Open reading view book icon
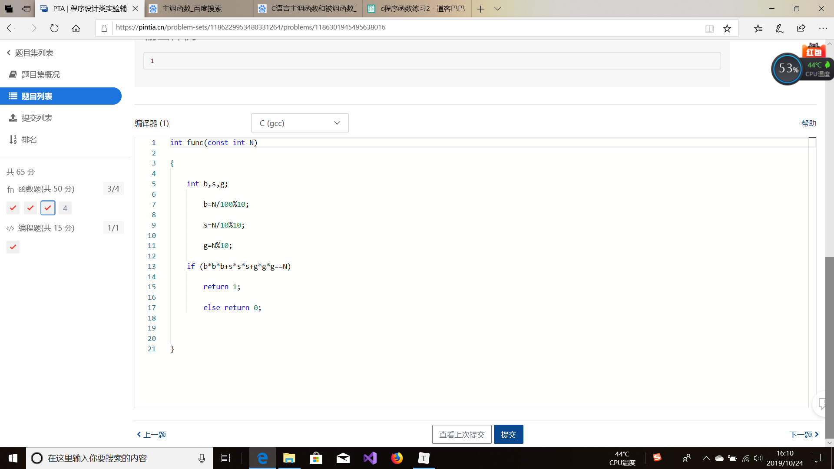 [709, 28]
